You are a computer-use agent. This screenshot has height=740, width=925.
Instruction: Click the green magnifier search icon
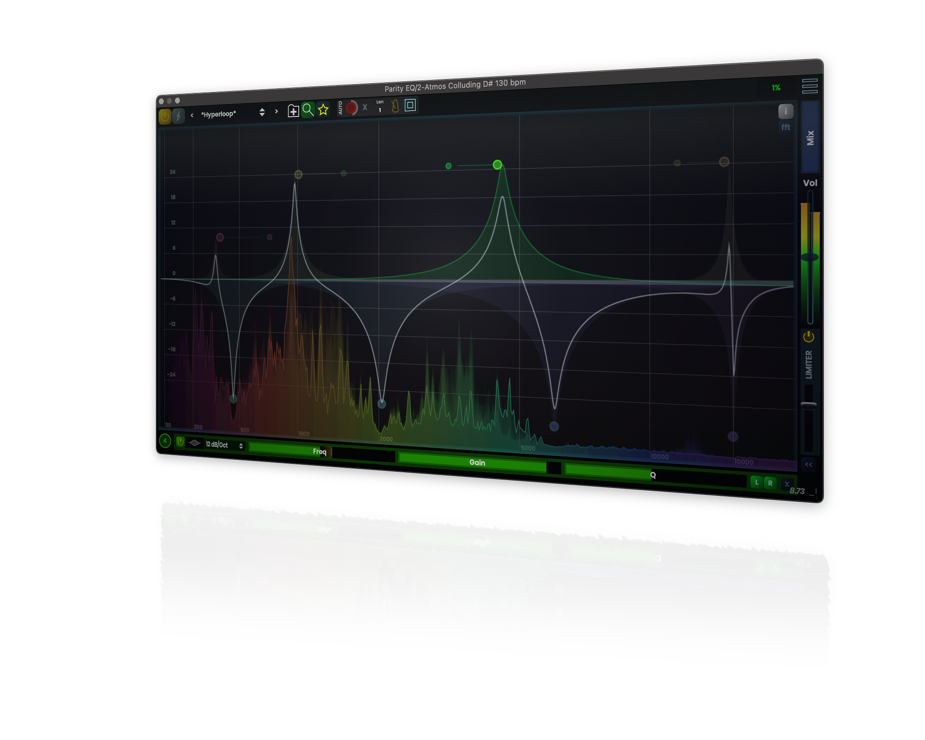[308, 110]
